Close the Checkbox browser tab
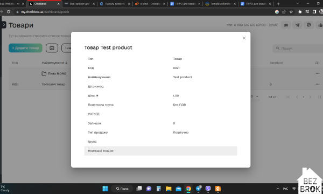This screenshot has width=323, height=194. coord(58,4)
